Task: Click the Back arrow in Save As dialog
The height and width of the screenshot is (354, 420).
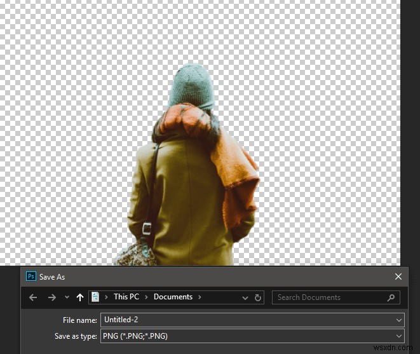Action: (x=33, y=297)
